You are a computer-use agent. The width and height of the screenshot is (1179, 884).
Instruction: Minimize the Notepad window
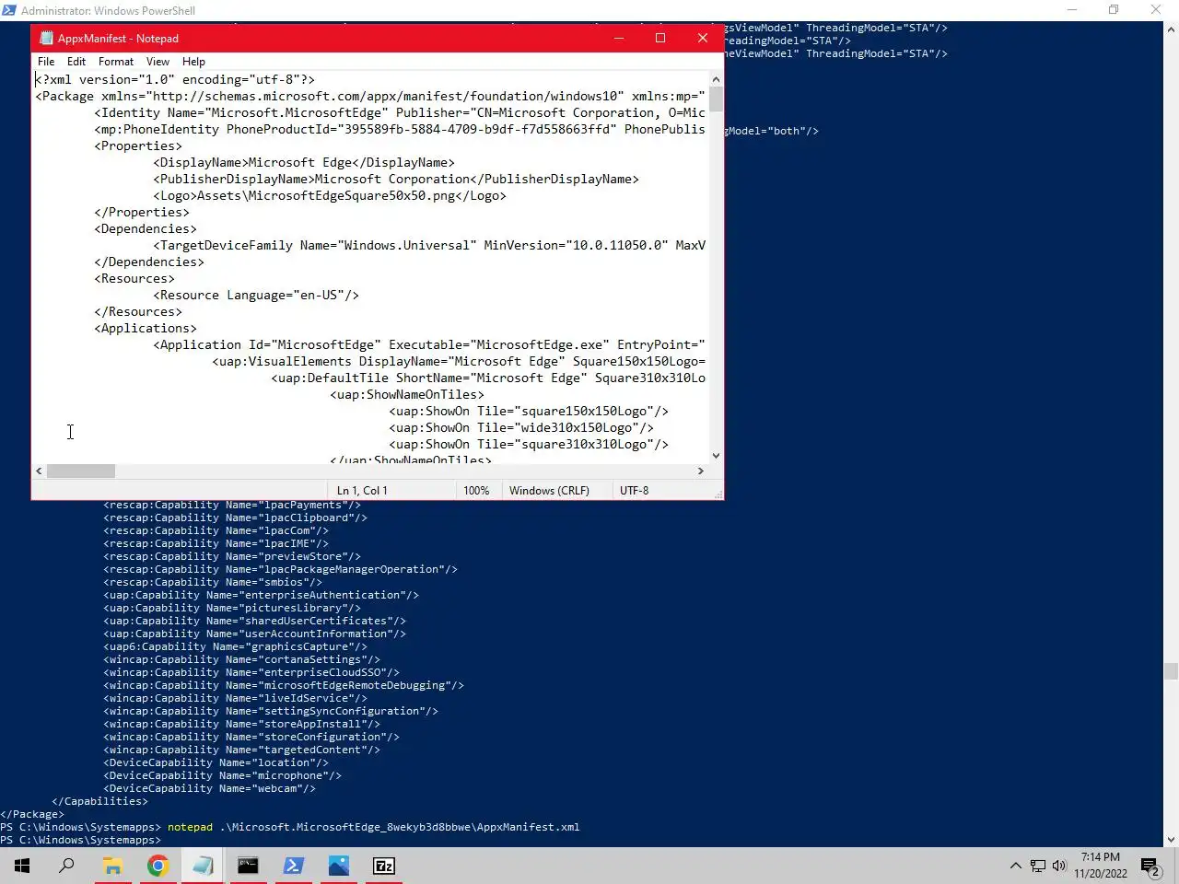pyautogui.click(x=619, y=38)
